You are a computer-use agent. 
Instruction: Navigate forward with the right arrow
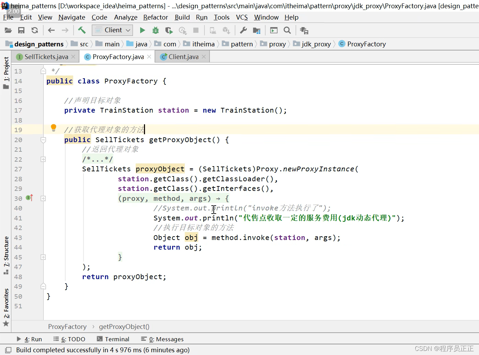(x=65, y=30)
